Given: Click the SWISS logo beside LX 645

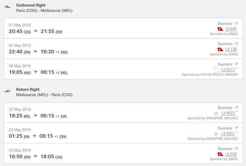Looking at the screenshot, I should pos(220,29).
